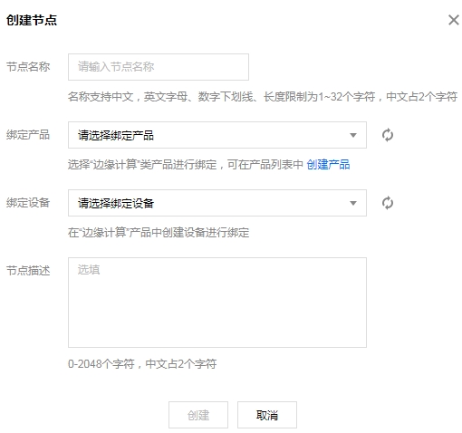Viewport: 462px width, 433px height.
Task: Click the name length rule hint text
Action: tap(263, 97)
